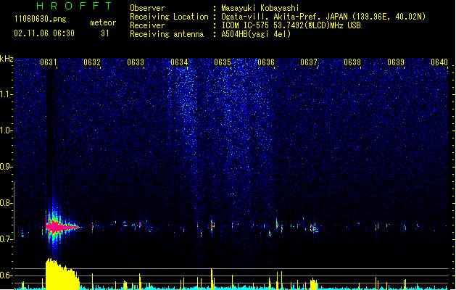Click the 0640 time marker
The width and height of the screenshot is (456, 290).
pyautogui.click(x=439, y=62)
